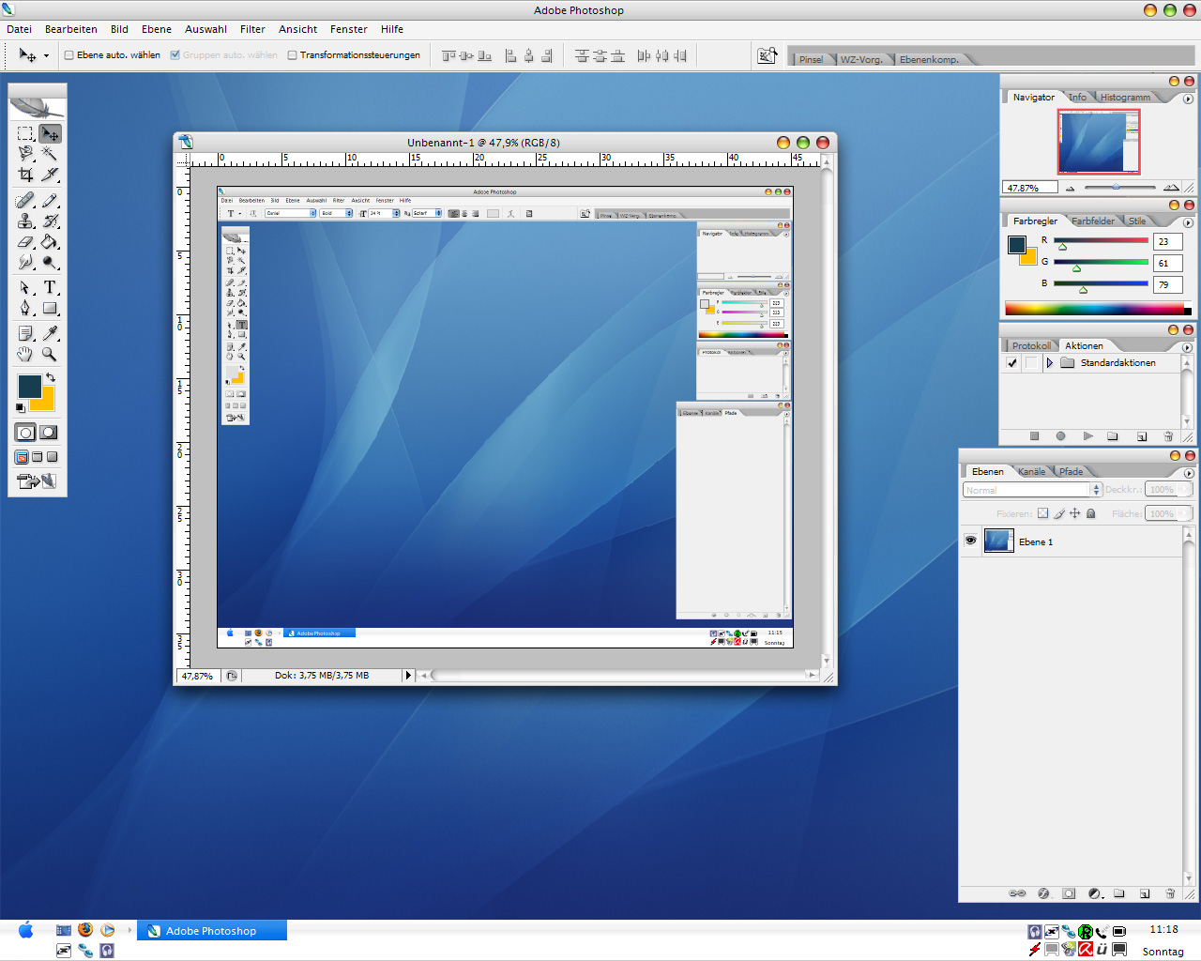Open the Filter menu

tap(252, 29)
